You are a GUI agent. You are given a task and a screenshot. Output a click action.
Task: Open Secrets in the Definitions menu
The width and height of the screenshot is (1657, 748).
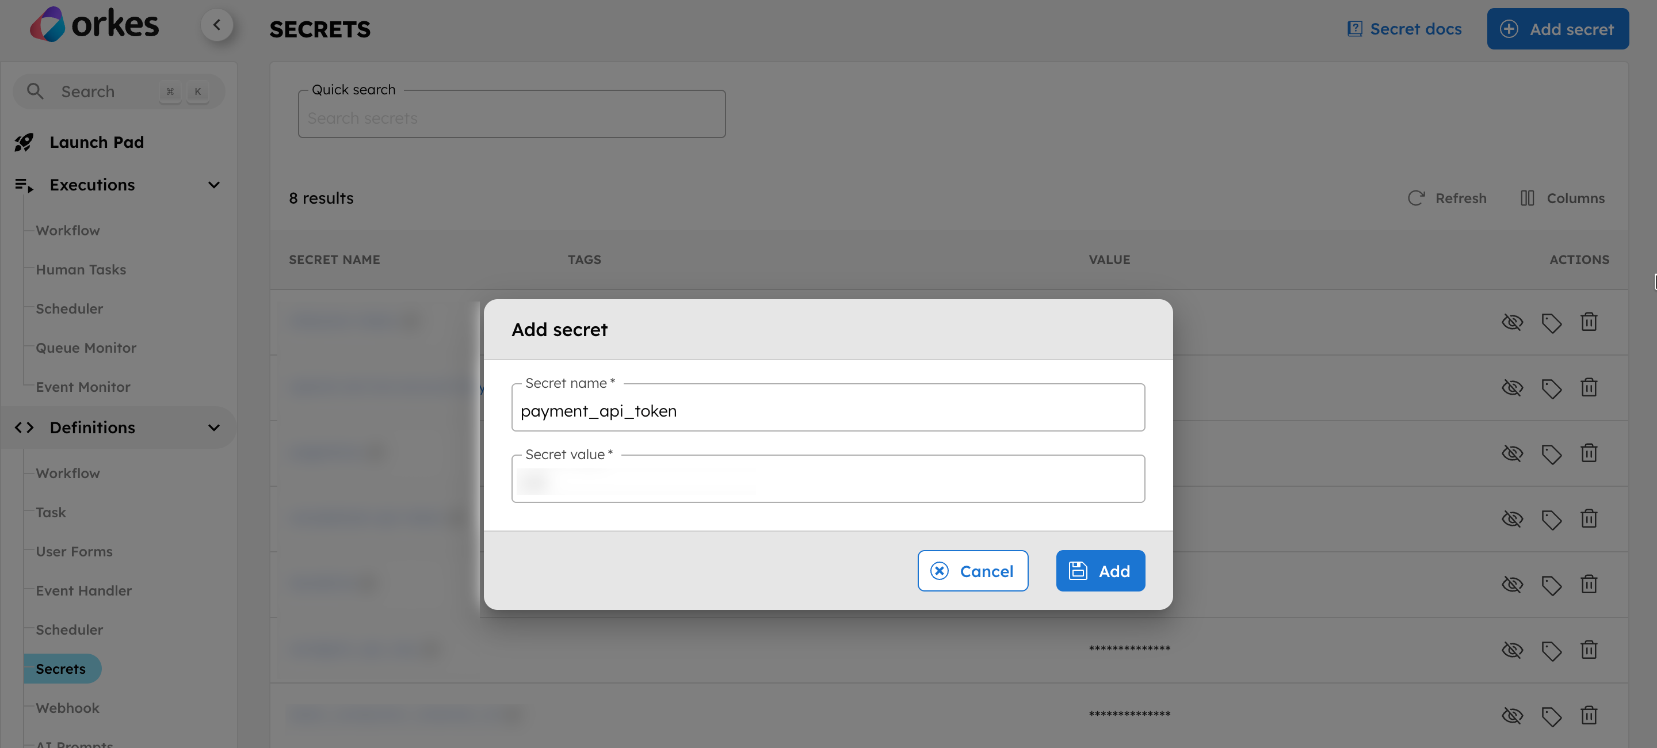tap(60, 669)
